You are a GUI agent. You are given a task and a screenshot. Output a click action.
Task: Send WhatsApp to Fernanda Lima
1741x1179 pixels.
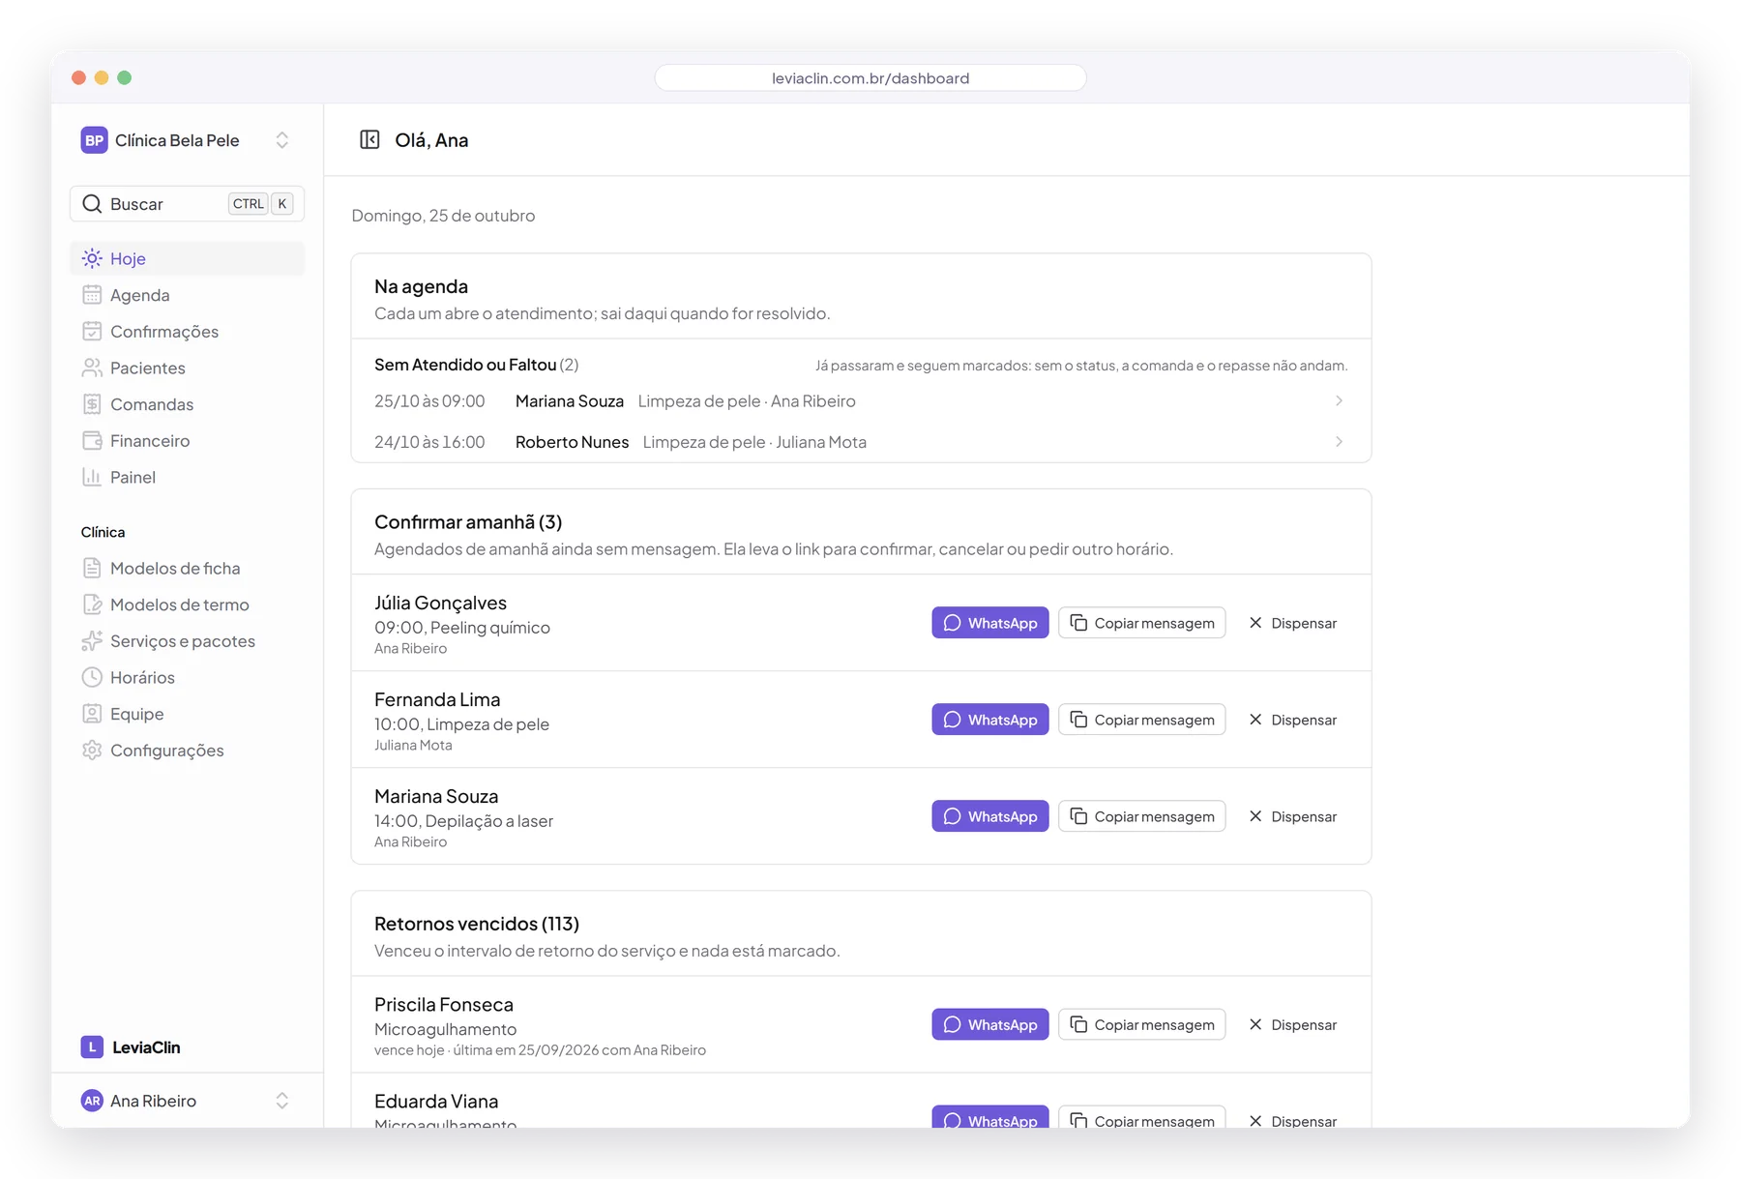pyautogui.click(x=990, y=720)
